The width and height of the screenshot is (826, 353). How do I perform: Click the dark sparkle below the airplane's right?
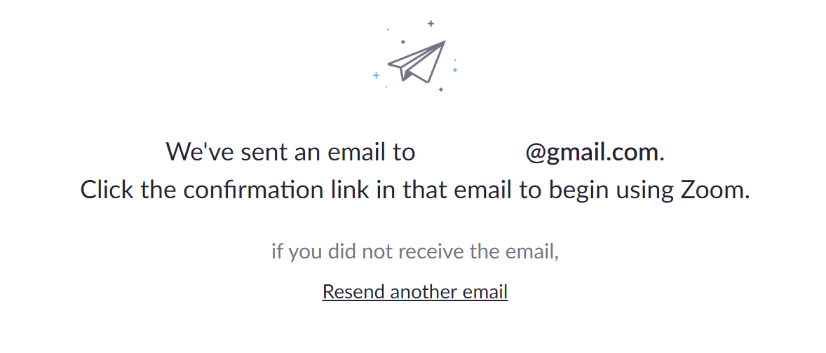[x=441, y=90]
